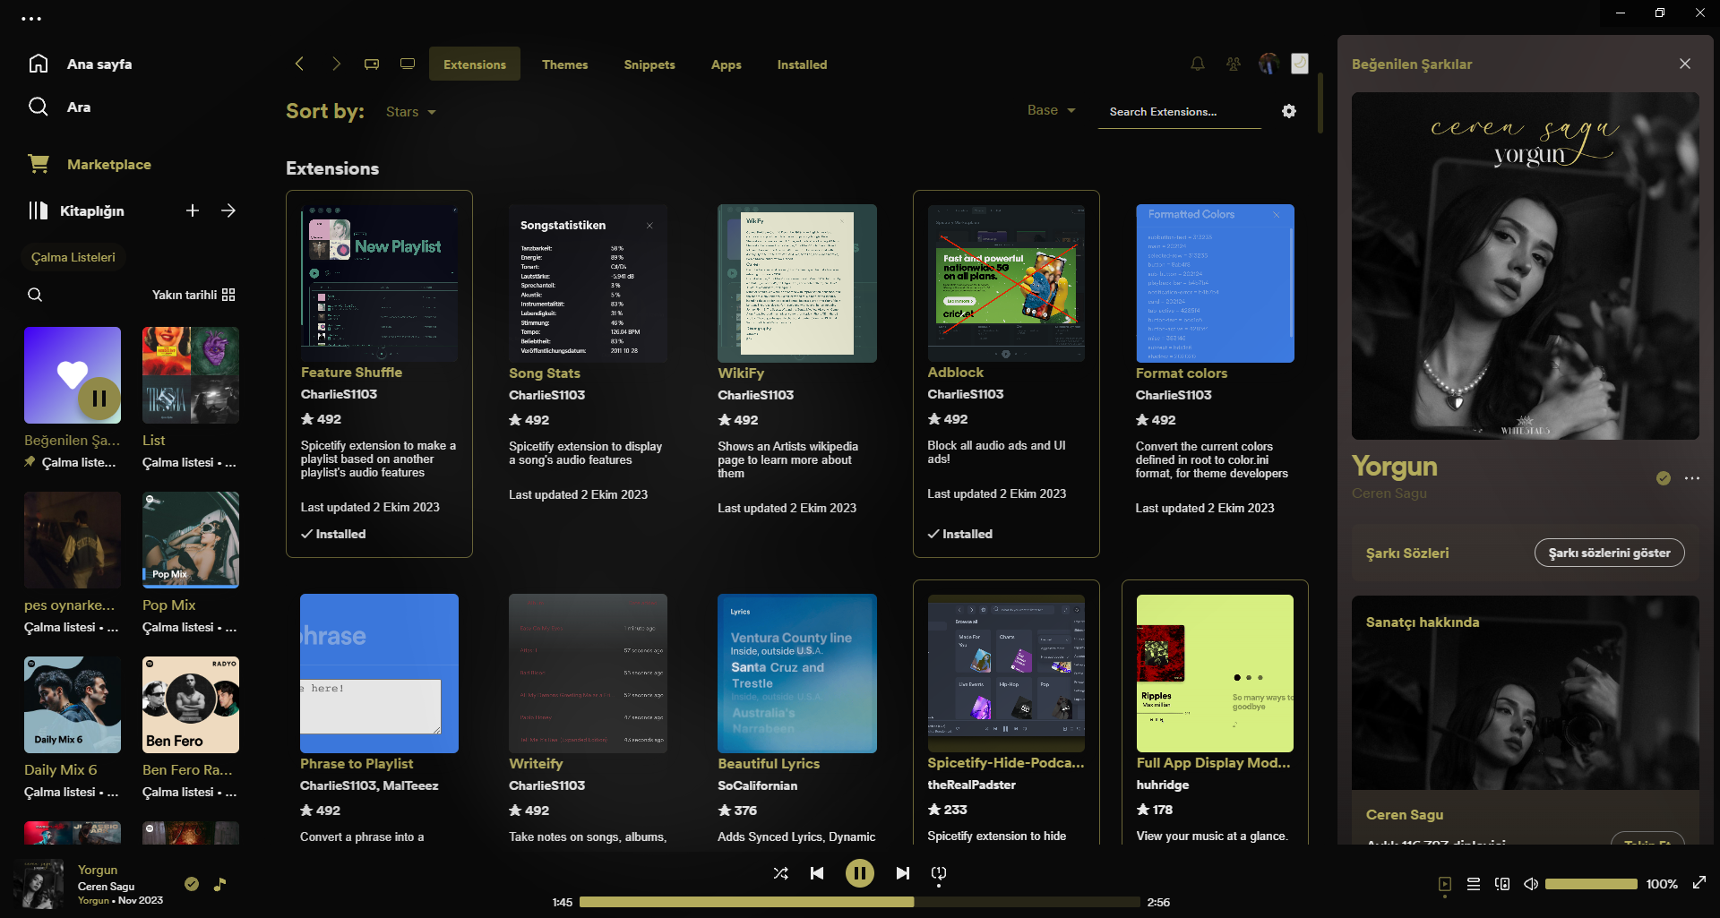The height and width of the screenshot is (918, 1720).
Task: Open the Feature Shuffle extension title
Action: [x=351, y=373]
